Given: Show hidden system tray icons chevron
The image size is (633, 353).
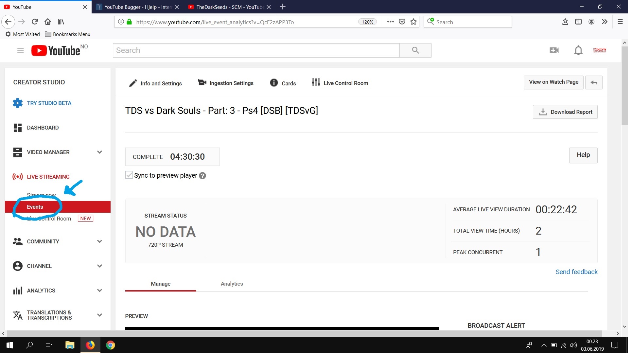Looking at the screenshot, I should [x=544, y=345].
